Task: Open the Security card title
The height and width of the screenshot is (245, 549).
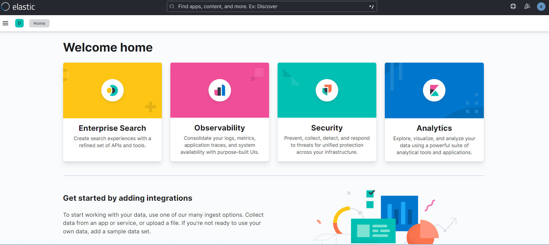Action: click(x=327, y=128)
